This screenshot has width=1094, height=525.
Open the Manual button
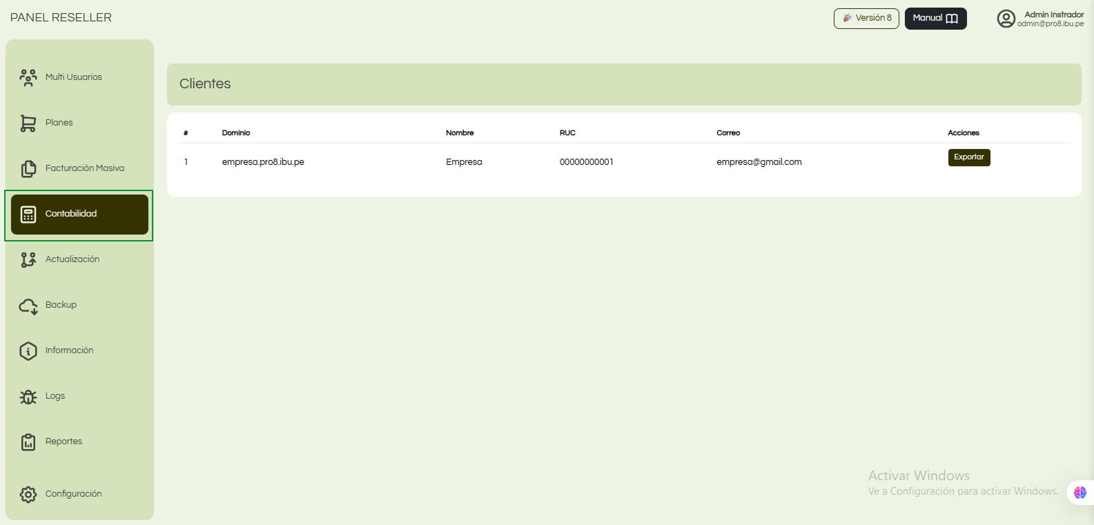click(935, 19)
